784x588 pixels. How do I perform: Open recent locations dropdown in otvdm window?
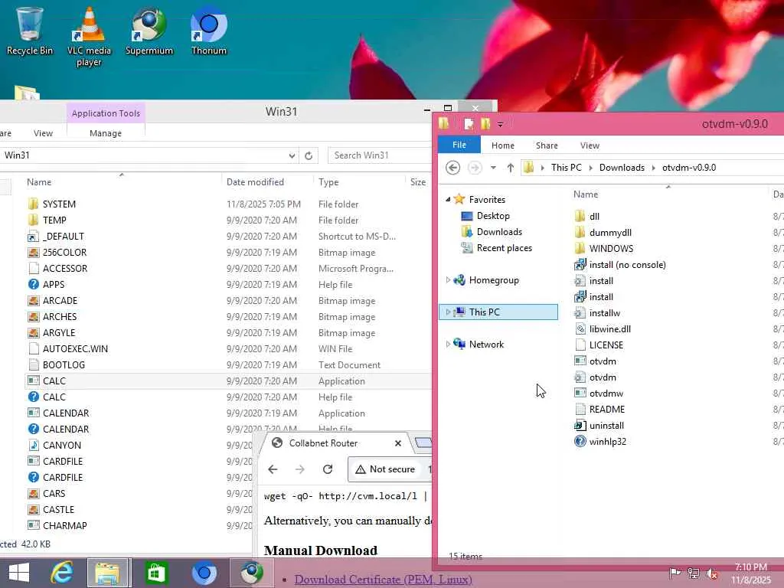(x=493, y=168)
